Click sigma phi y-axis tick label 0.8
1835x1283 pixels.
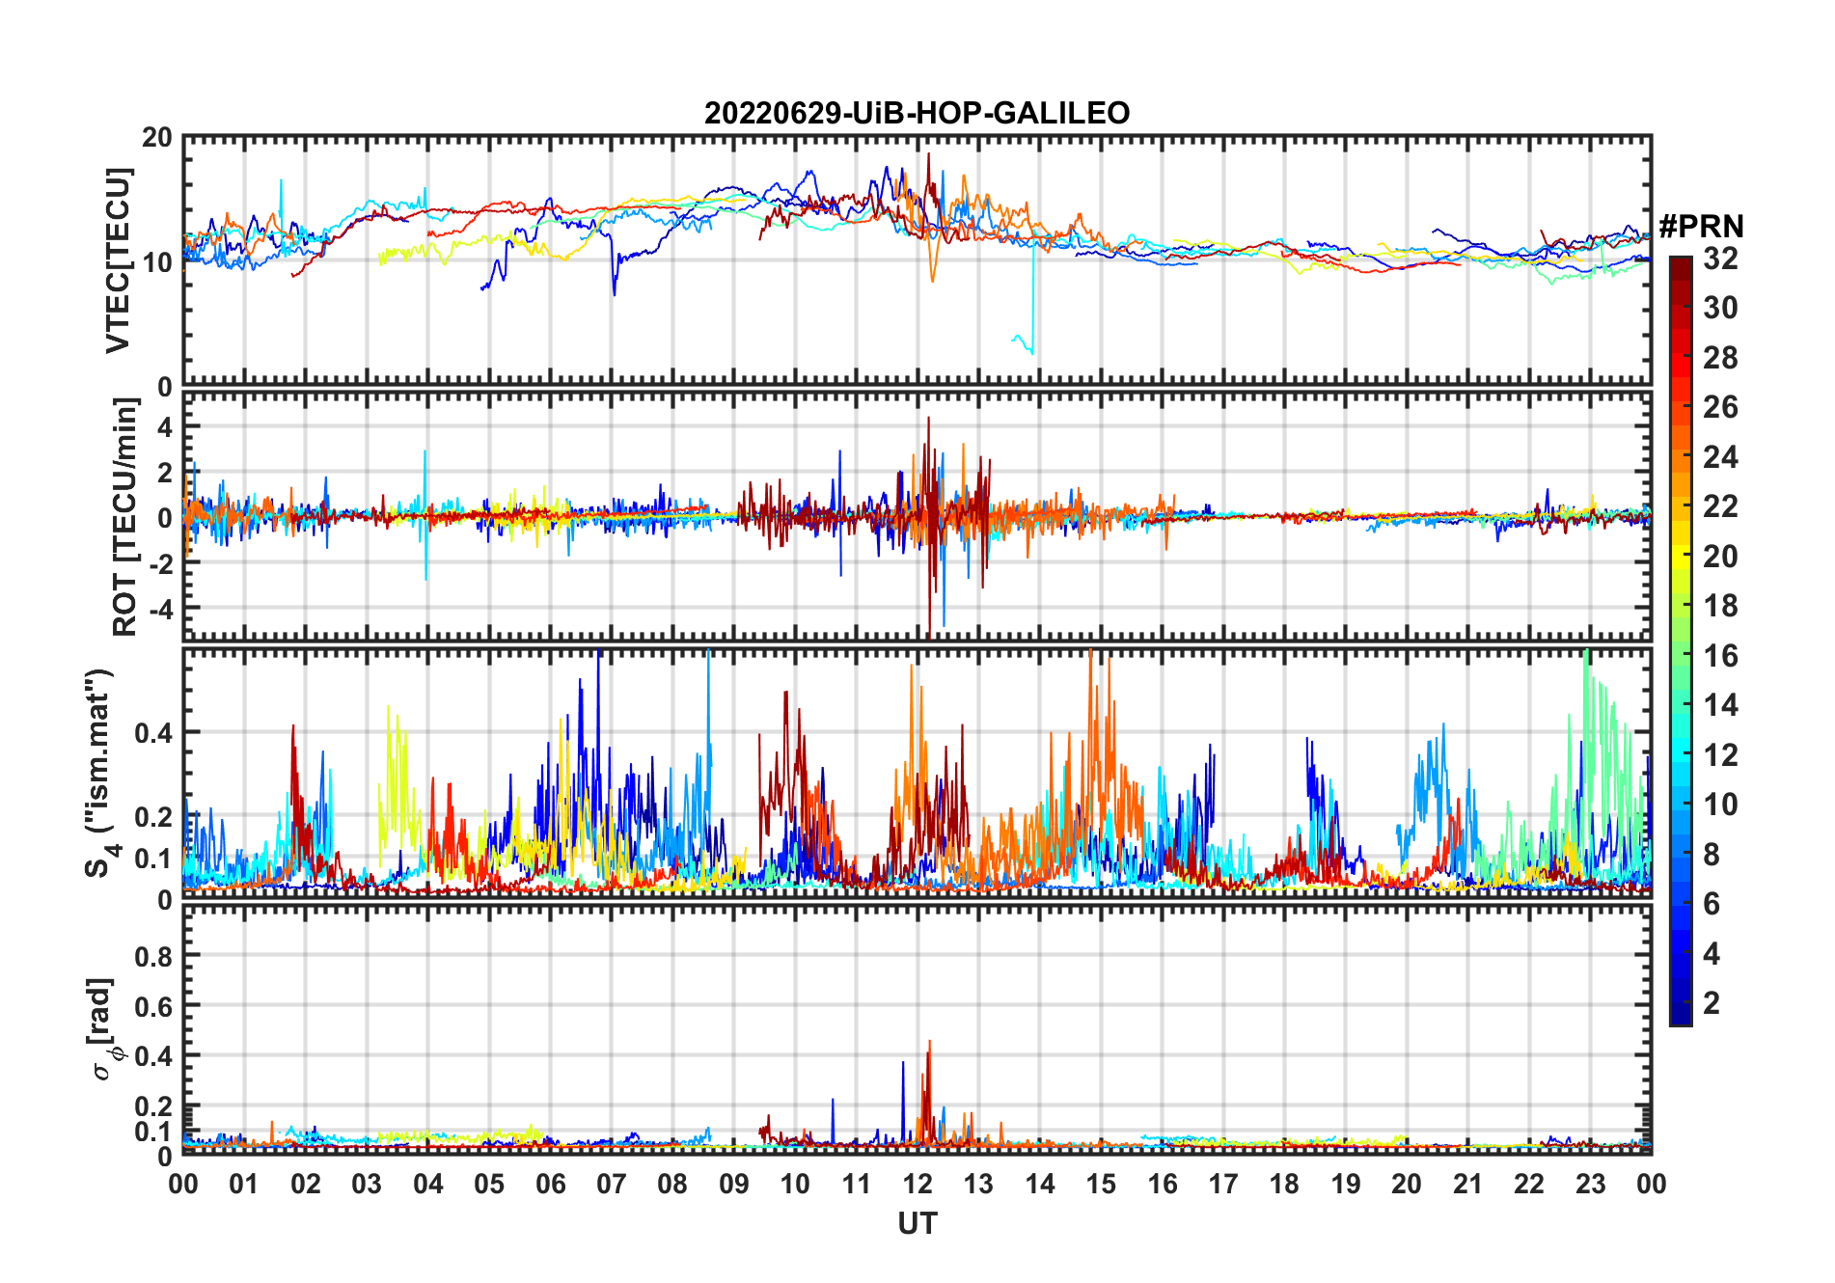point(153,956)
